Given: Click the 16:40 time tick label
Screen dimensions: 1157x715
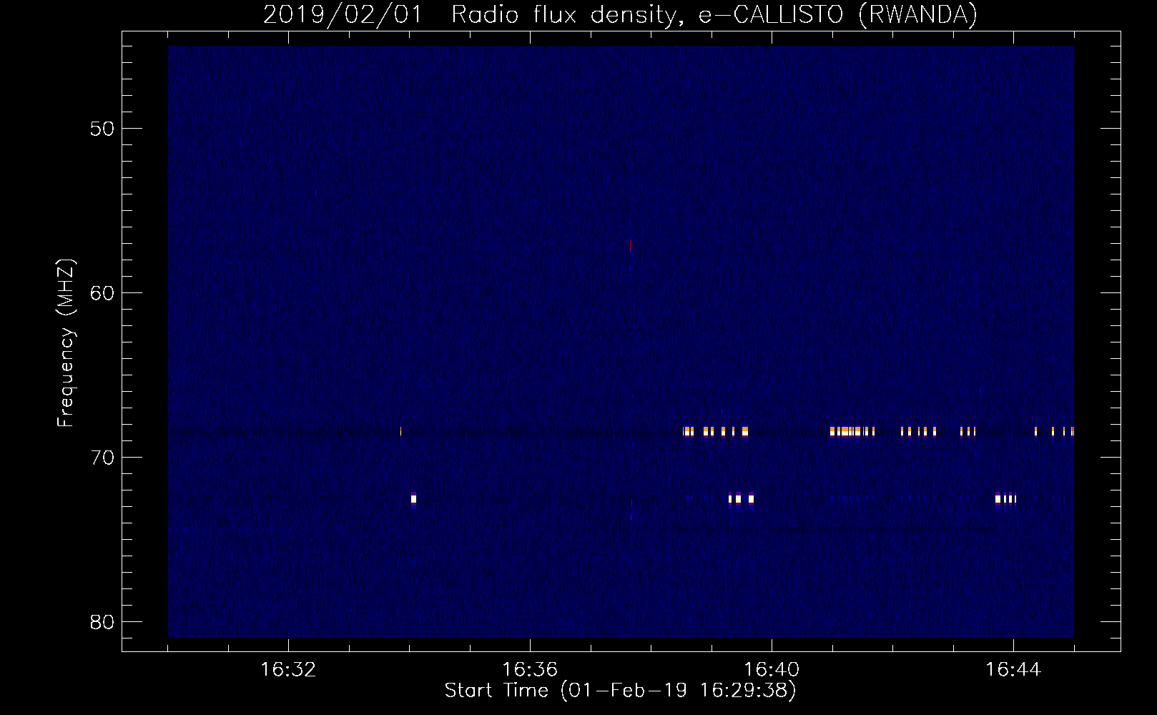Looking at the screenshot, I should [x=772, y=670].
